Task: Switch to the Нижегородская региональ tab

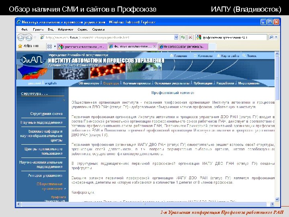Action: pyautogui.click(x=183, y=47)
